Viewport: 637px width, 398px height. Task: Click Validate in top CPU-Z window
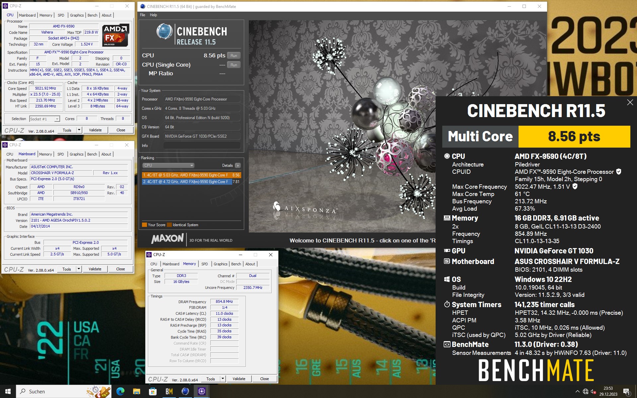(95, 130)
